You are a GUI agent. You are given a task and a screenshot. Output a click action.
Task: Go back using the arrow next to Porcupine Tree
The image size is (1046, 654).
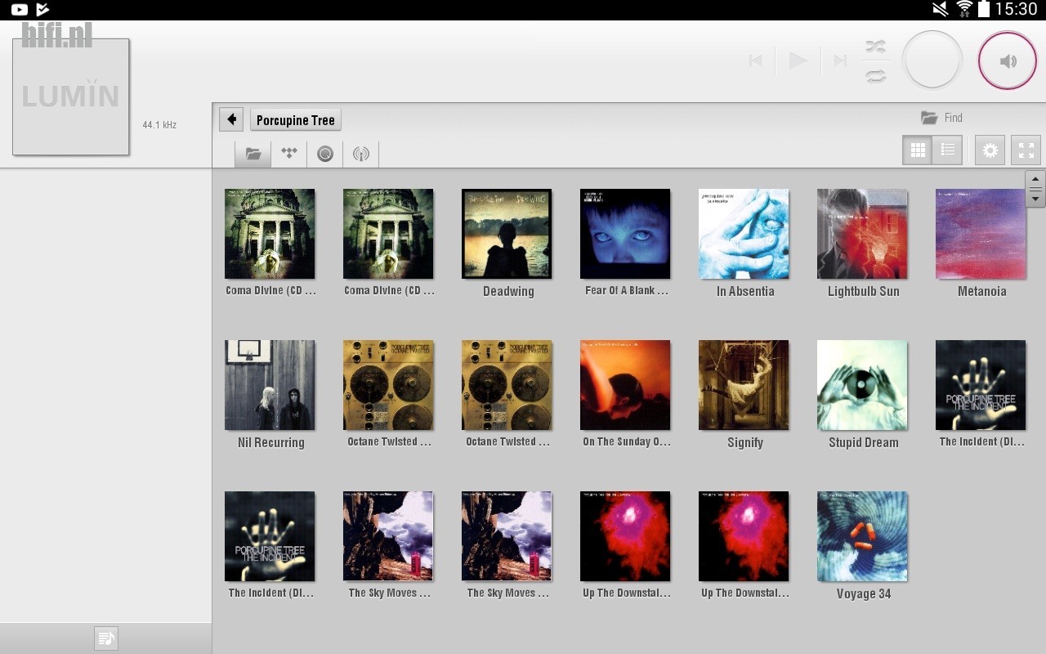coord(231,119)
